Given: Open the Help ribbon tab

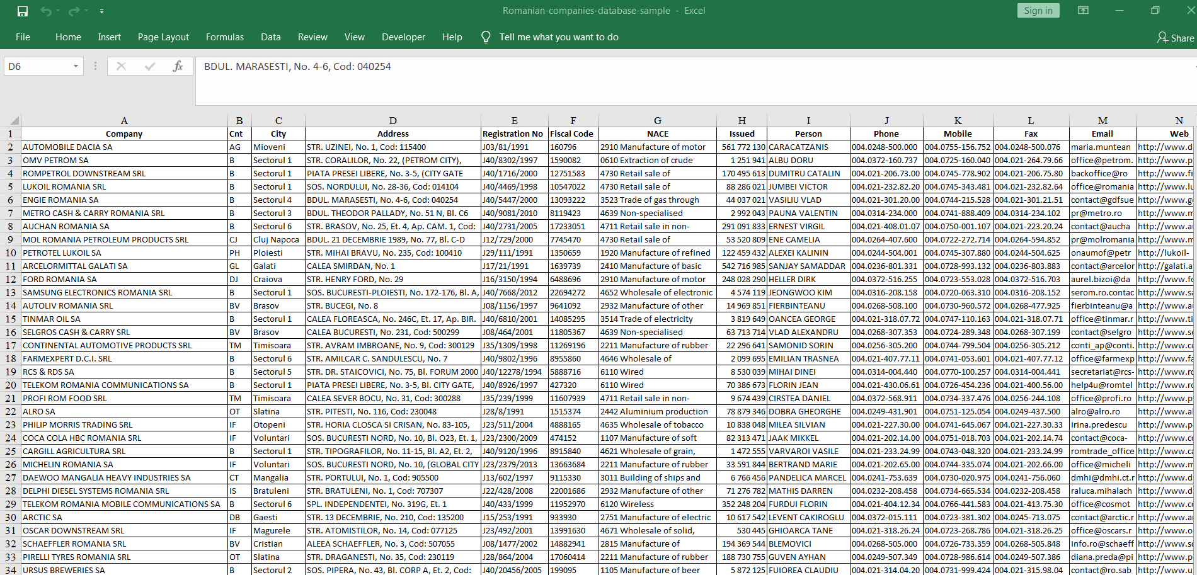Looking at the screenshot, I should [x=452, y=37].
